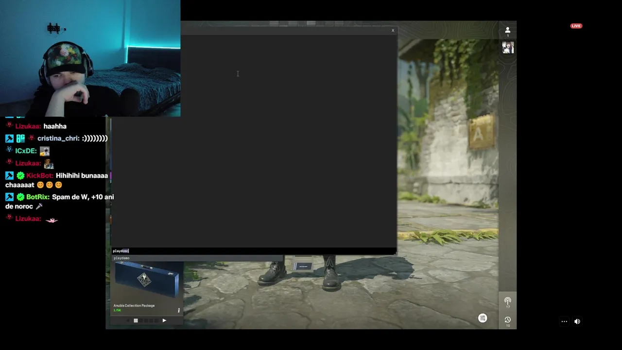The image size is (622, 350).
Task: Click ICxDE username in chat
Action: click(26, 151)
